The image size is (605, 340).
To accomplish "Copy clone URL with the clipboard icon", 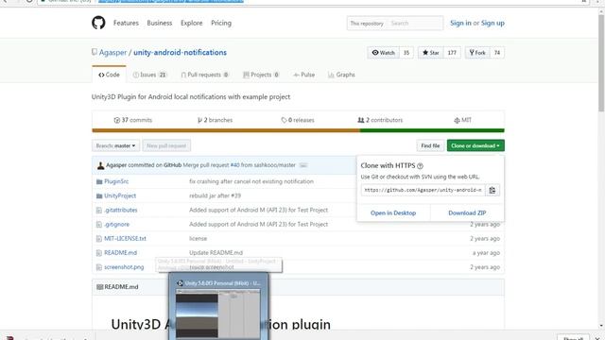I will [493, 190].
